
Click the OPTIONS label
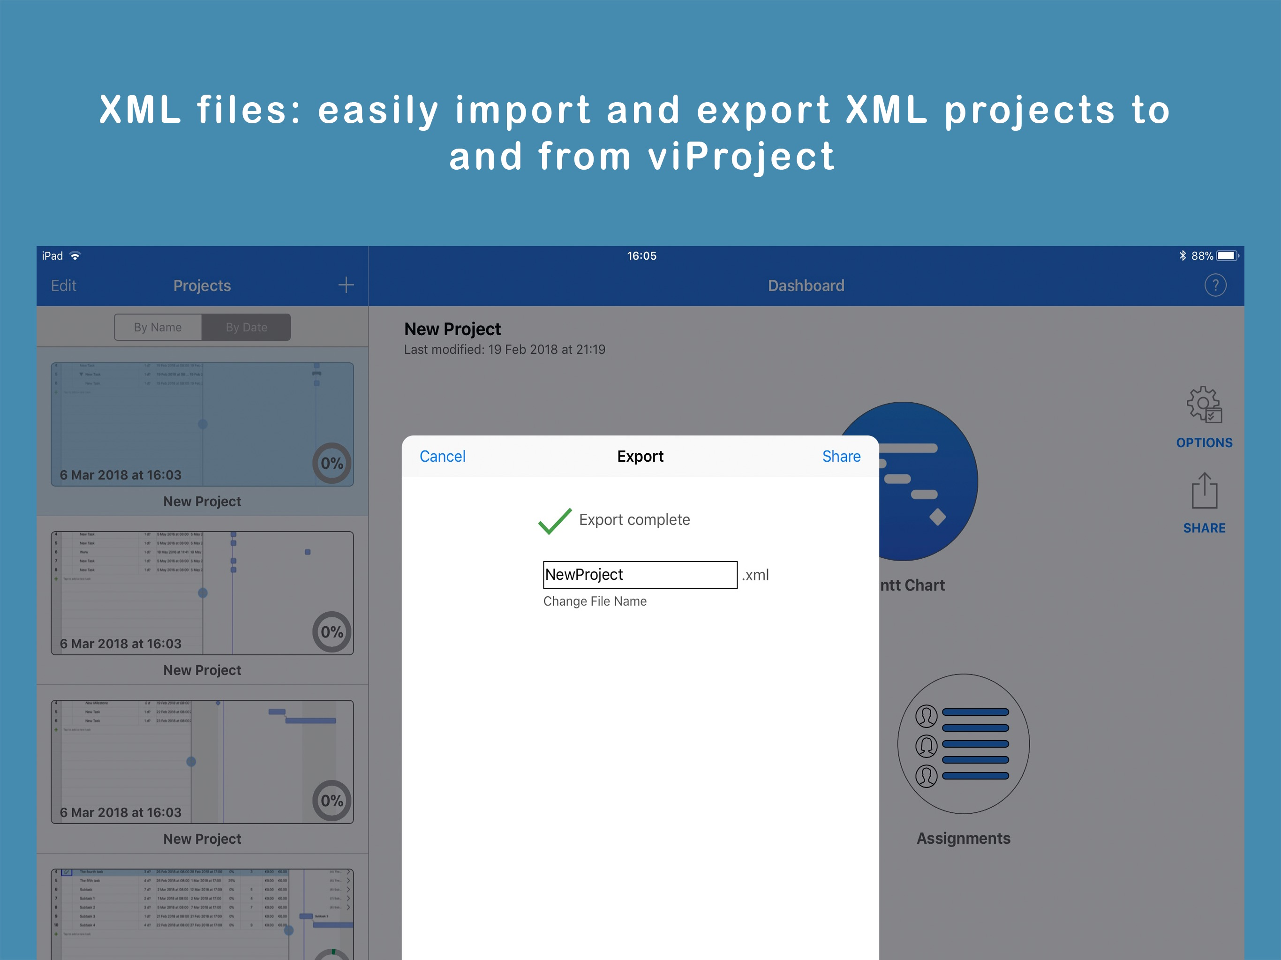tap(1204, 442)
